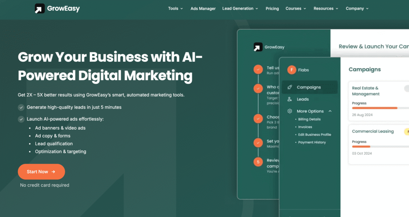
Task: Open the Tools dropdown menu
Action: click(175, 8)
